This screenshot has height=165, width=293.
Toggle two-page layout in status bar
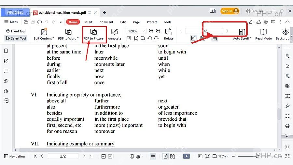pyautogui.click(x=173, y=156)
